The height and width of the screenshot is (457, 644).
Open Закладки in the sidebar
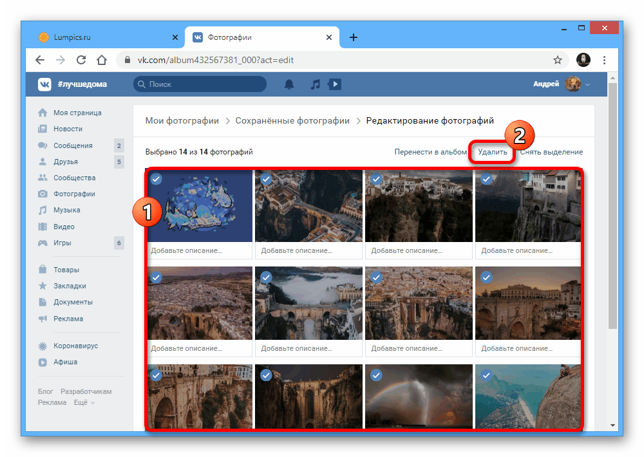click(x=70, y=286)
